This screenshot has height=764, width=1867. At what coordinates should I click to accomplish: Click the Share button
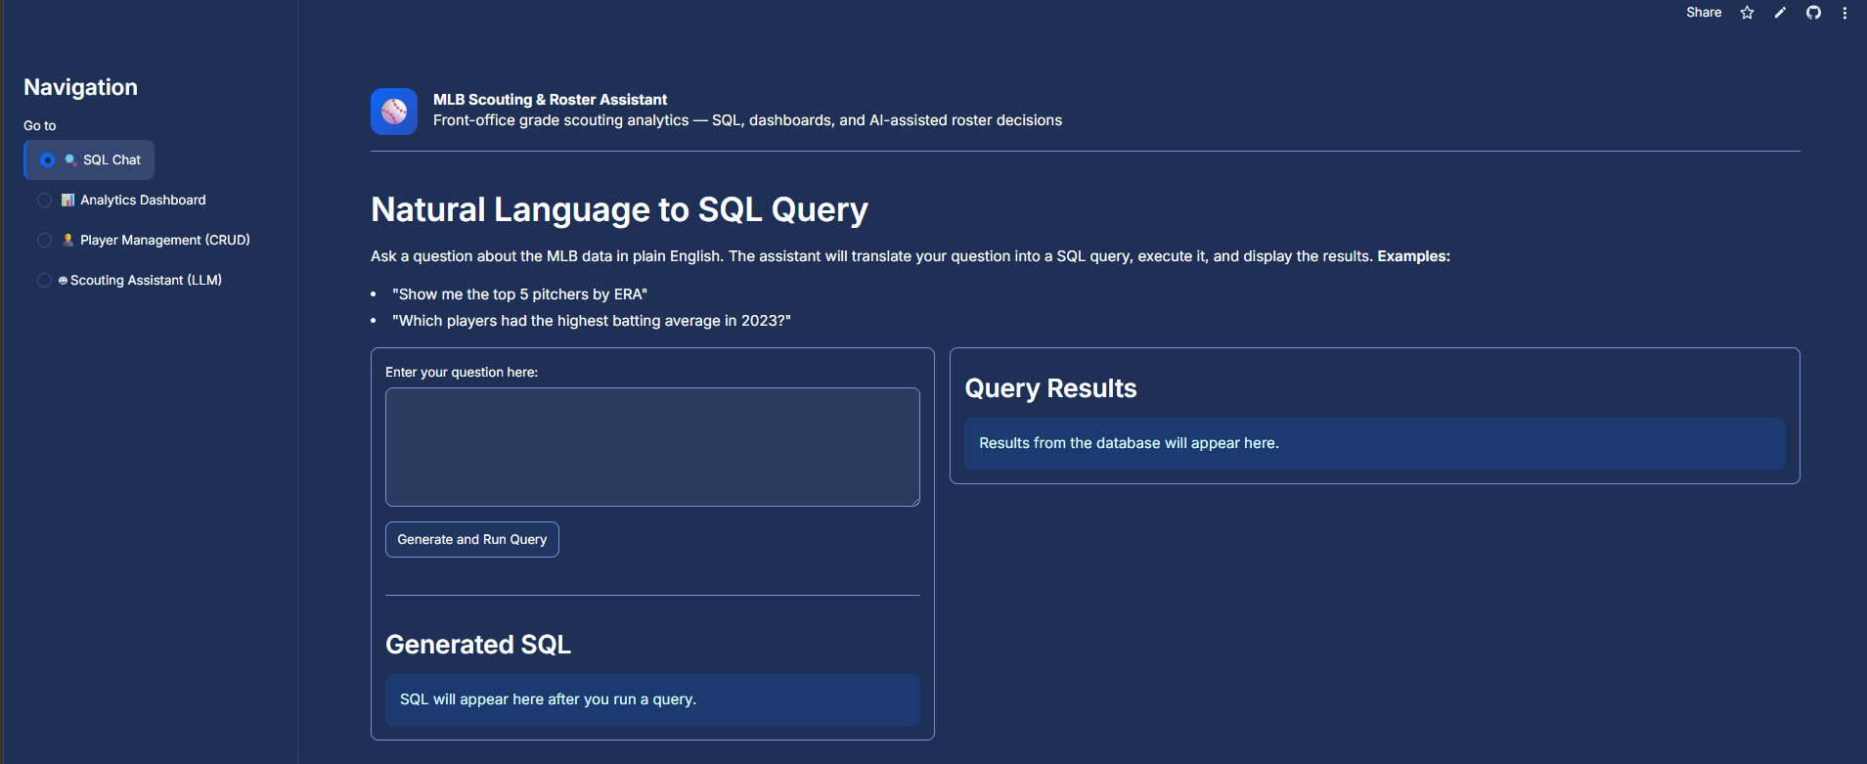[x=1704, y=13]
